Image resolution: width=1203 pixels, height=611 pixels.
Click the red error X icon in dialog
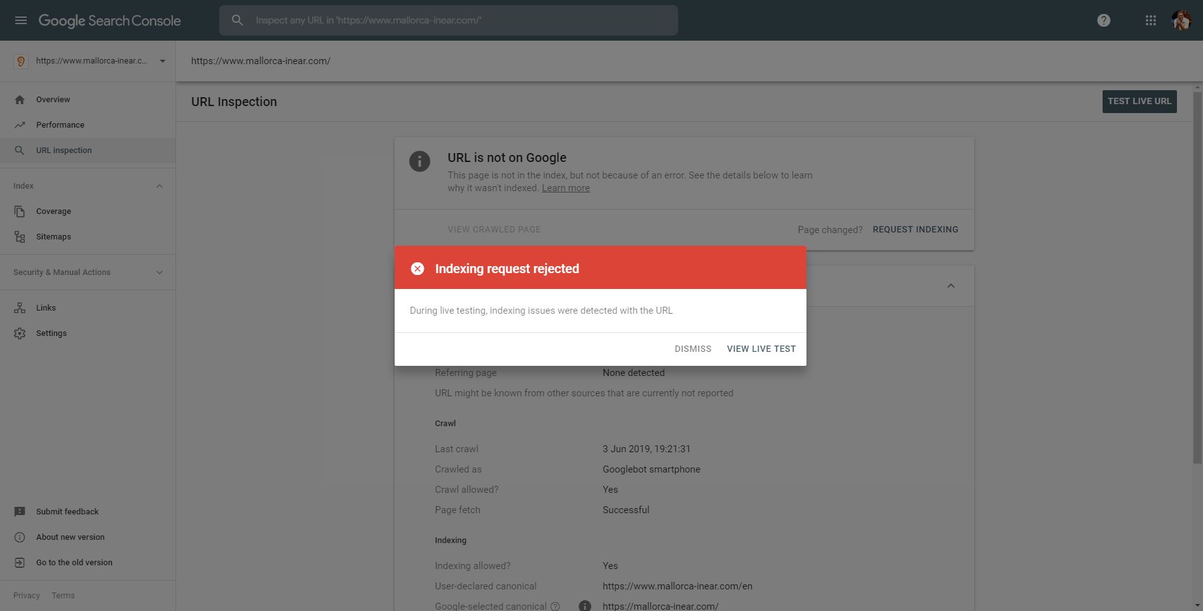[418, 269]
